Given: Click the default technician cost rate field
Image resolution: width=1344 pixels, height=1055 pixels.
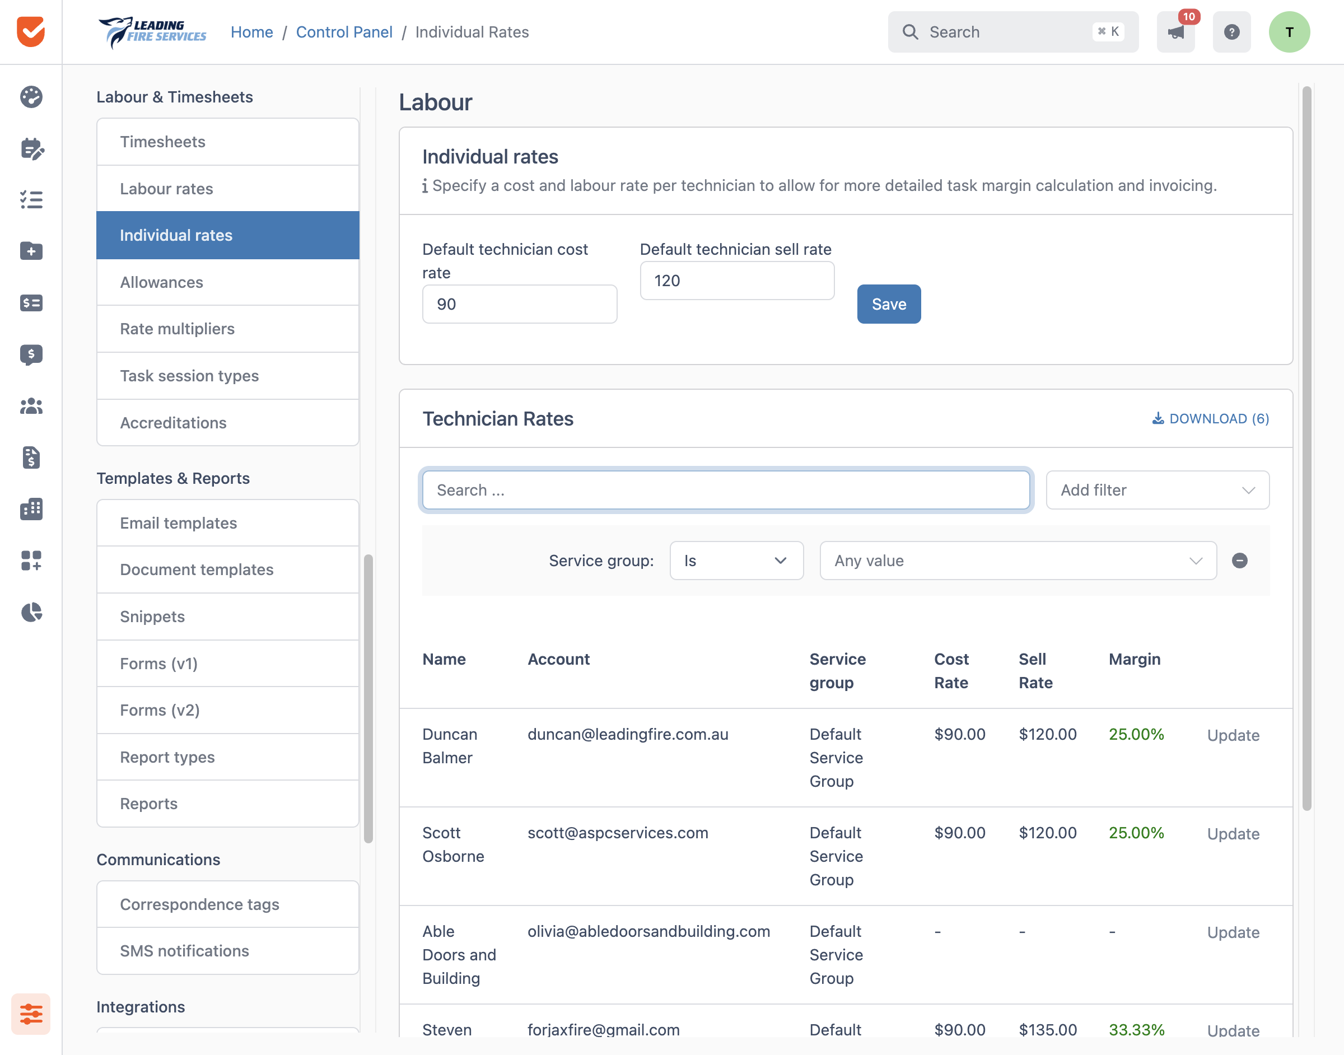Looking at the screenshot, I should 520,304.
